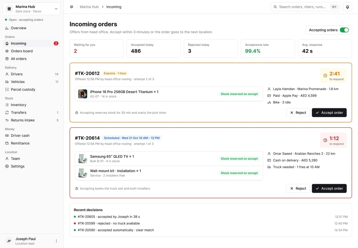
Task: Open Team page
Action: point(32,159)
